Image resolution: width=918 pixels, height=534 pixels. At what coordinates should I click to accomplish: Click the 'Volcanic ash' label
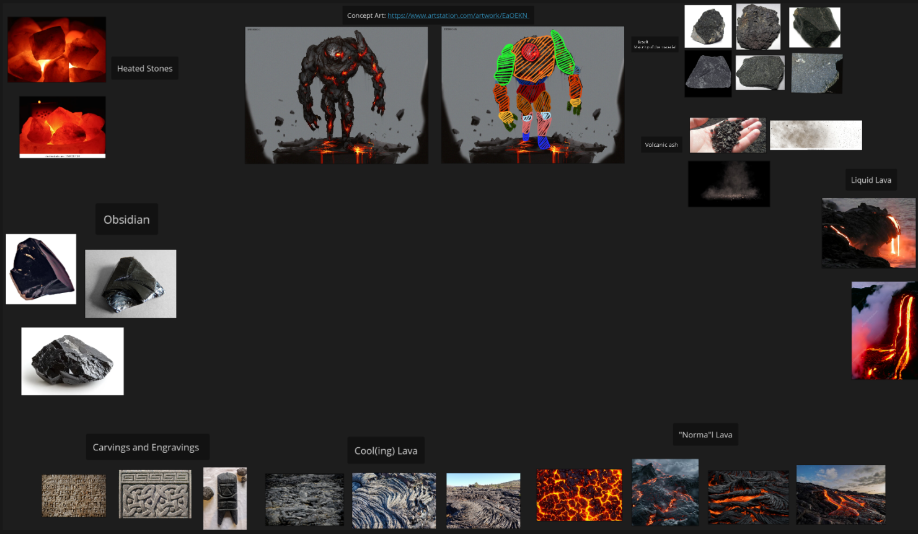coord(661,144)
